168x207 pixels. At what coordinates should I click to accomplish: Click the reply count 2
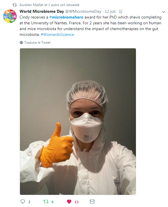coord(29,202)
